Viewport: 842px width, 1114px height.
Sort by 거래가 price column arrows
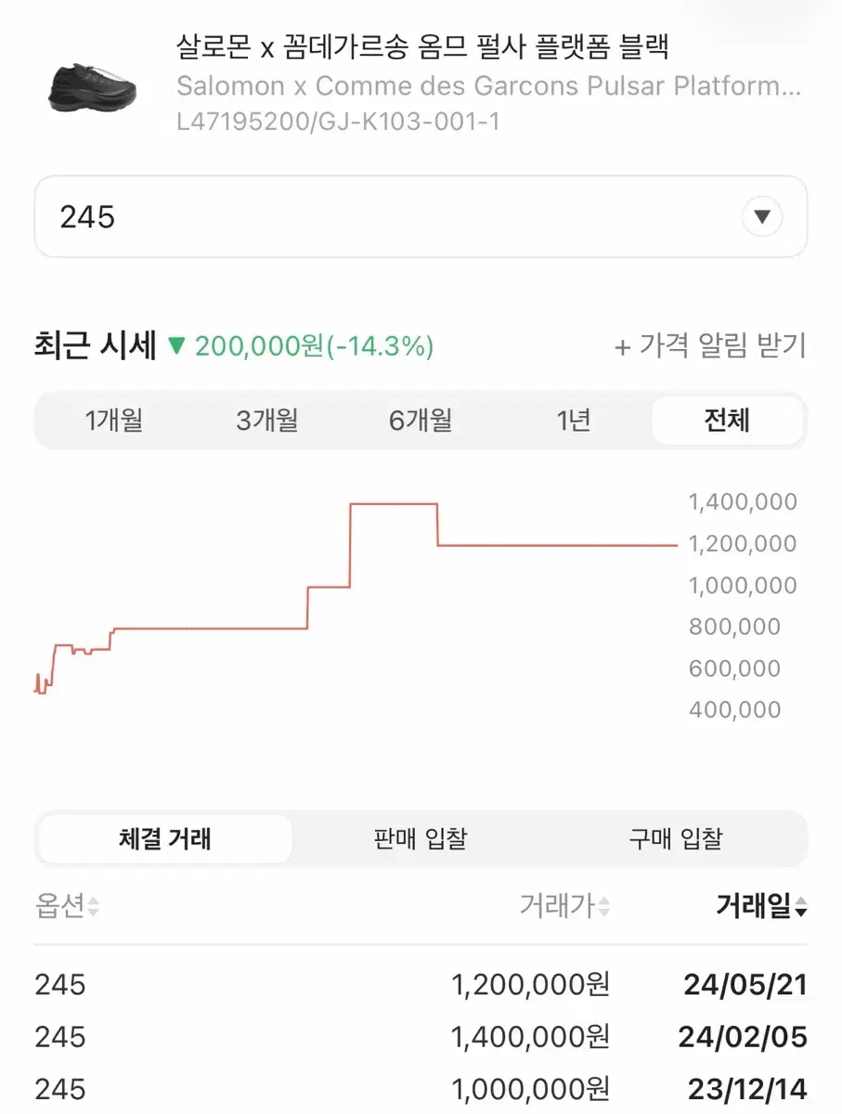(x=604, y=907)
